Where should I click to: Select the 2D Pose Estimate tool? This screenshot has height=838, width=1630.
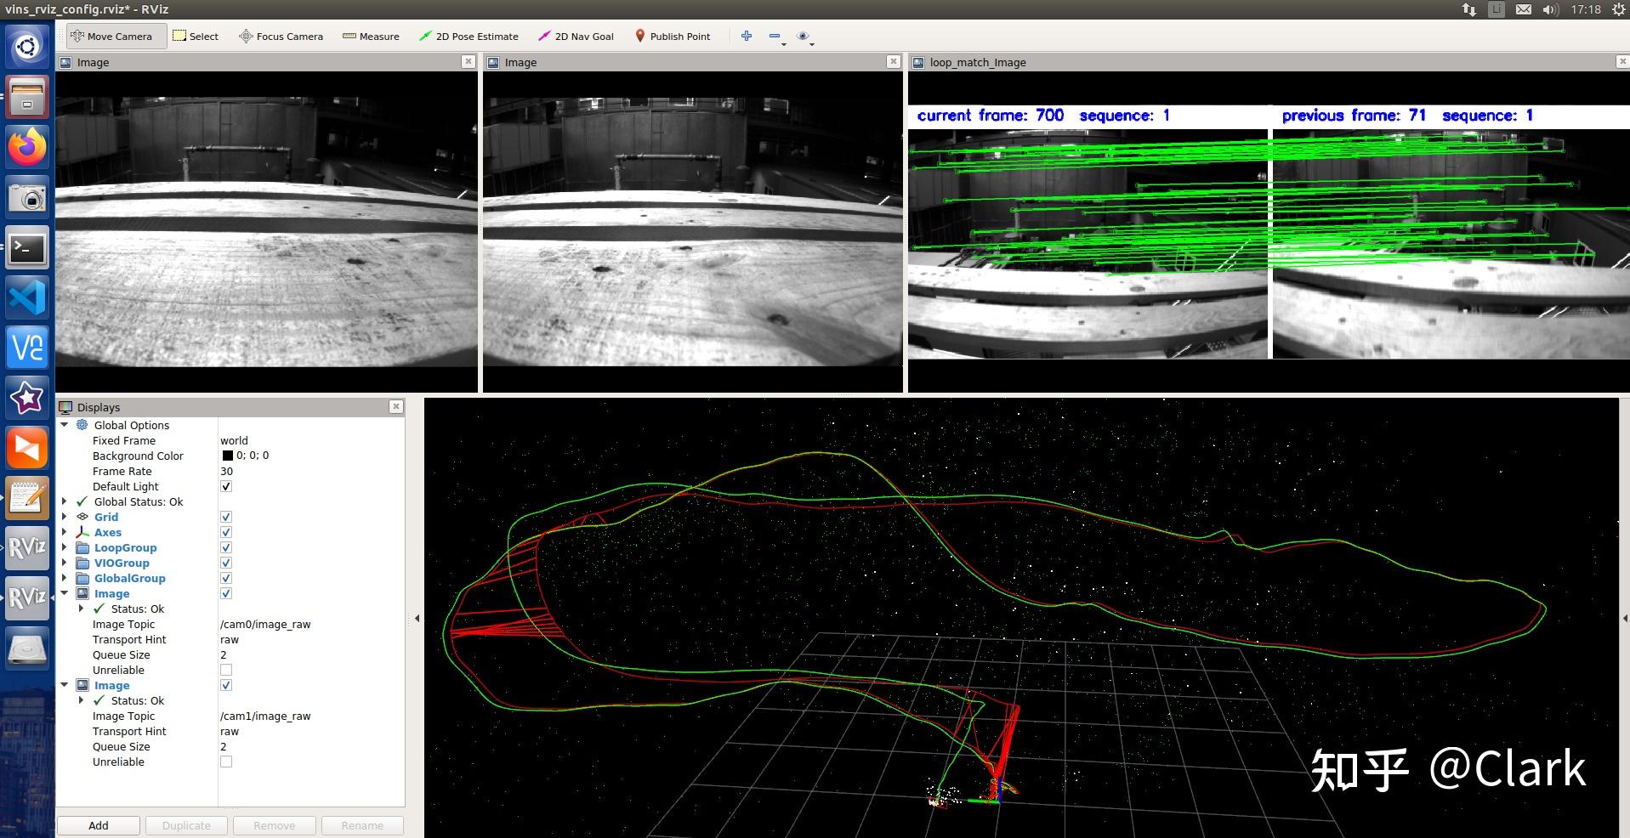point(469,37)
